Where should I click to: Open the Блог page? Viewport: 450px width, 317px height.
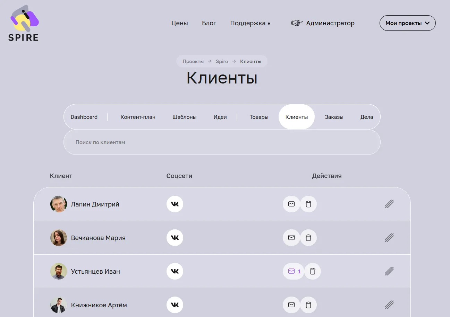pyautogui.click(x=209, y=23)
